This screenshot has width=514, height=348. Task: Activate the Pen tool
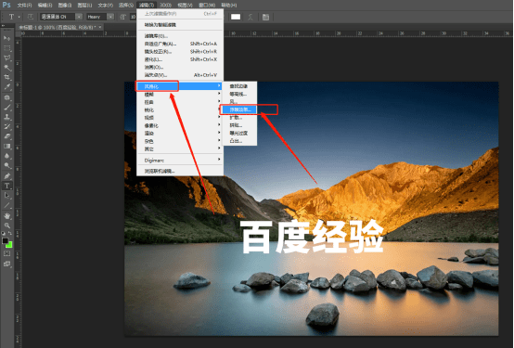tap(6, 175)
